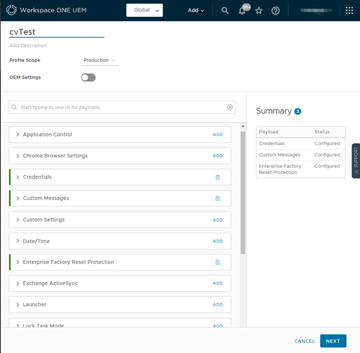Viewport: 360px width, 353px height.
Task: Click the Next button
Action: pos(333,341)
